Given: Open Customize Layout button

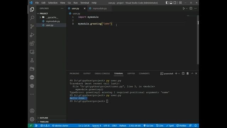Looking at the screenshot, I should pyautogui.click(x=181, y=3).
